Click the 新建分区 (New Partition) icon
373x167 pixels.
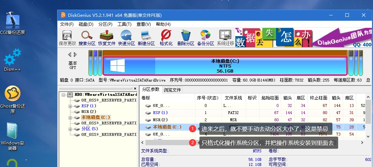pos(146,38)
